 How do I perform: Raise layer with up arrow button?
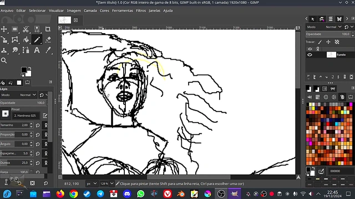point(321,77)
